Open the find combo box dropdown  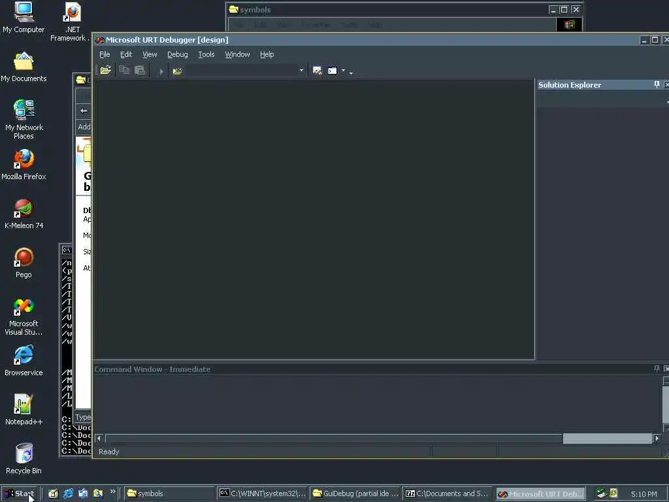[x=301, y=71]
